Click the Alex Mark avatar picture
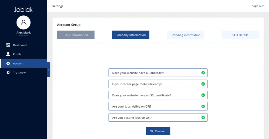This screenshot has height=139, width=269. click(23, 23)
